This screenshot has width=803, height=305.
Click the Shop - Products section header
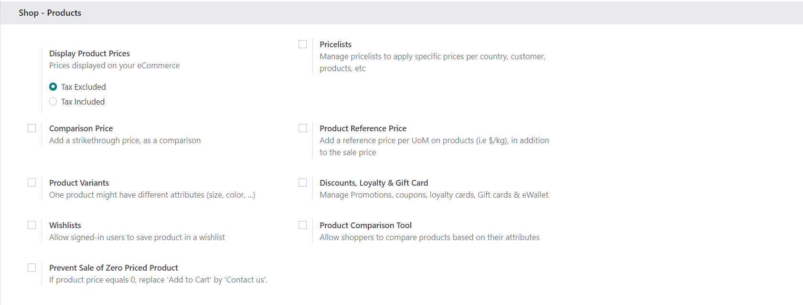point(50,13)
